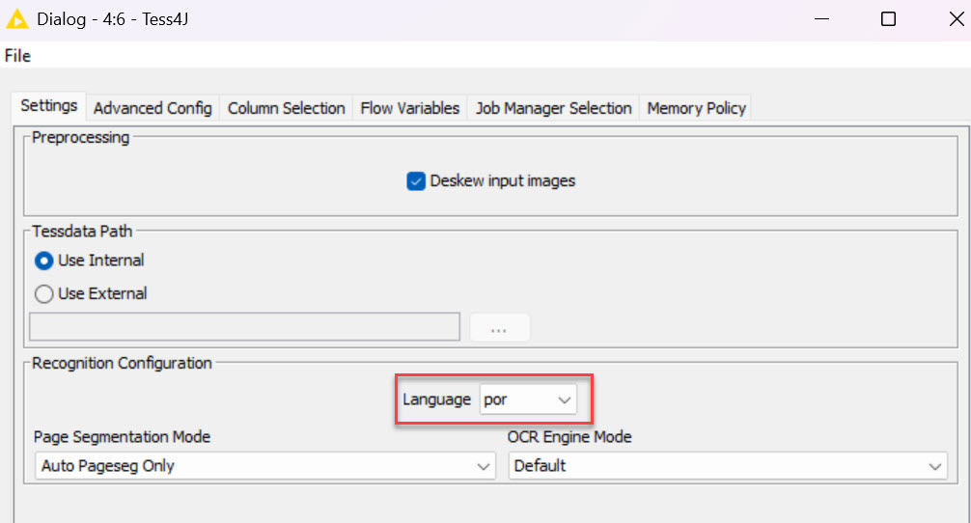This screenshot has width=971, height=523.
Task: Show the Job Manager Selection tab
Action: coord(553,108)
